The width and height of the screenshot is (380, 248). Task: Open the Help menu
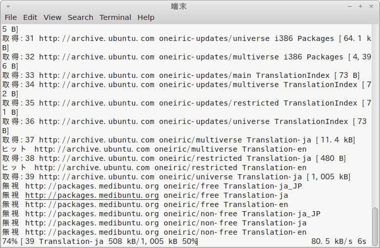click(146, 17)
